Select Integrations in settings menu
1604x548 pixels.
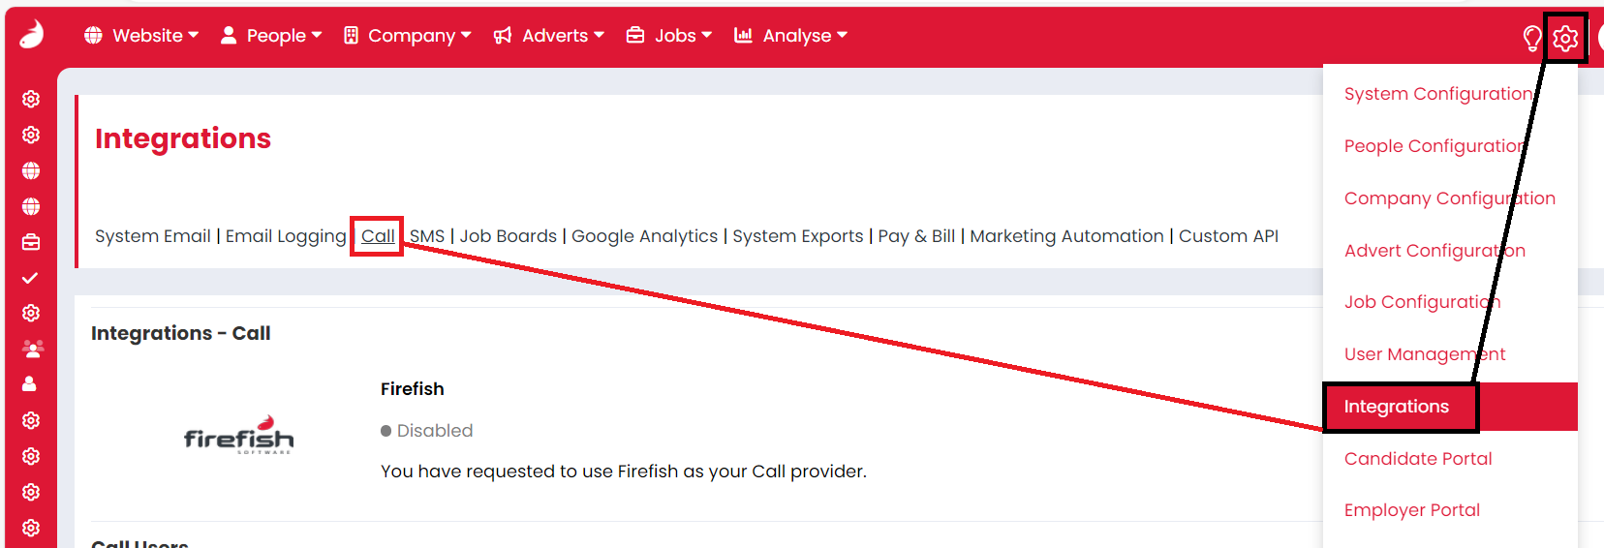point(1450,407)
